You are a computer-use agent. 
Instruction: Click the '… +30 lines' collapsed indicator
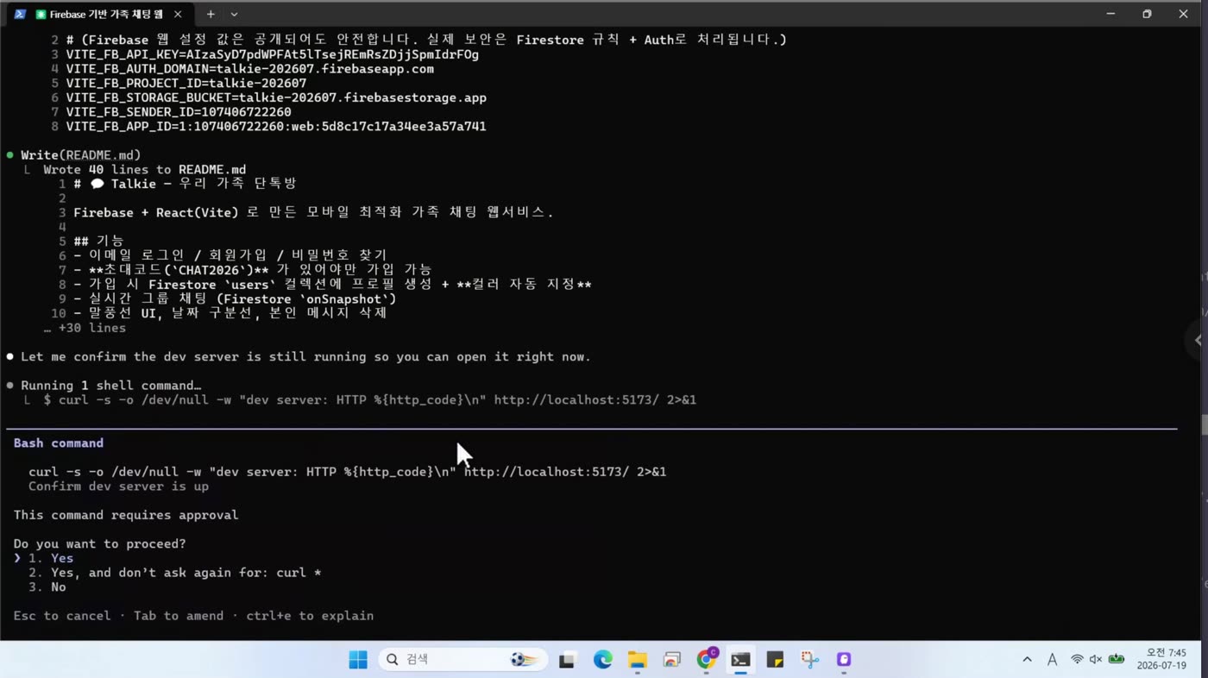(85, 328)
